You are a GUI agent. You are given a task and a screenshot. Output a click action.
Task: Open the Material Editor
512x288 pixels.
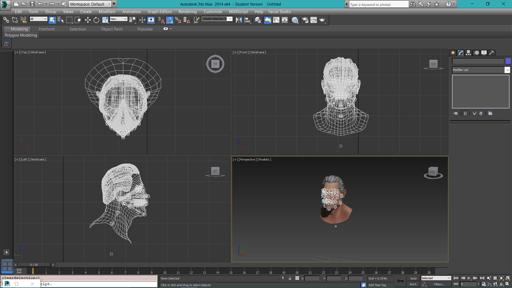coord(294,20)
